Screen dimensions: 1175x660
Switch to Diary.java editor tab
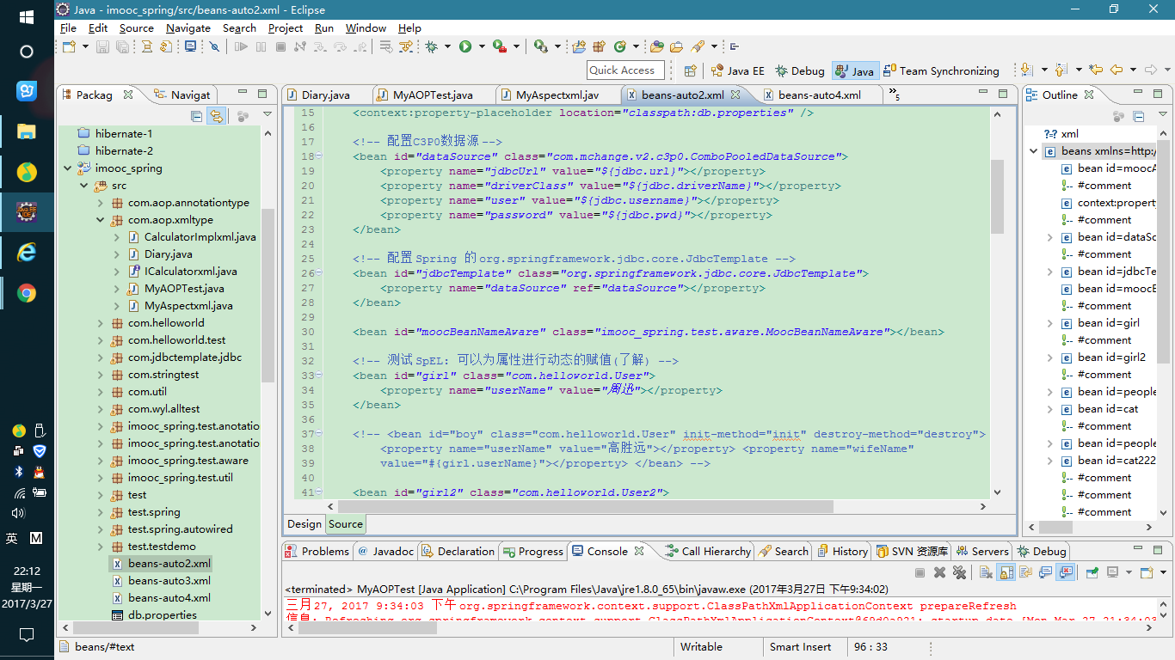[x=325, y=95]
